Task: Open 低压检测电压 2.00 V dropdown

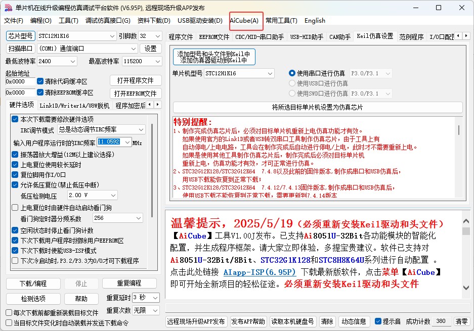Action: pos(113,196)
